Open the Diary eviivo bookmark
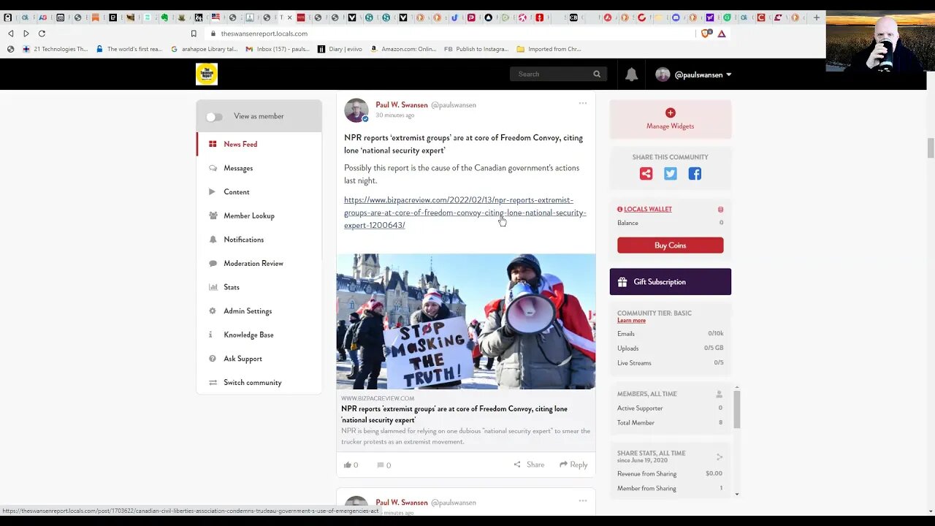Image resolution: width=935 pixels, height=526 pixels. (339, 49)
